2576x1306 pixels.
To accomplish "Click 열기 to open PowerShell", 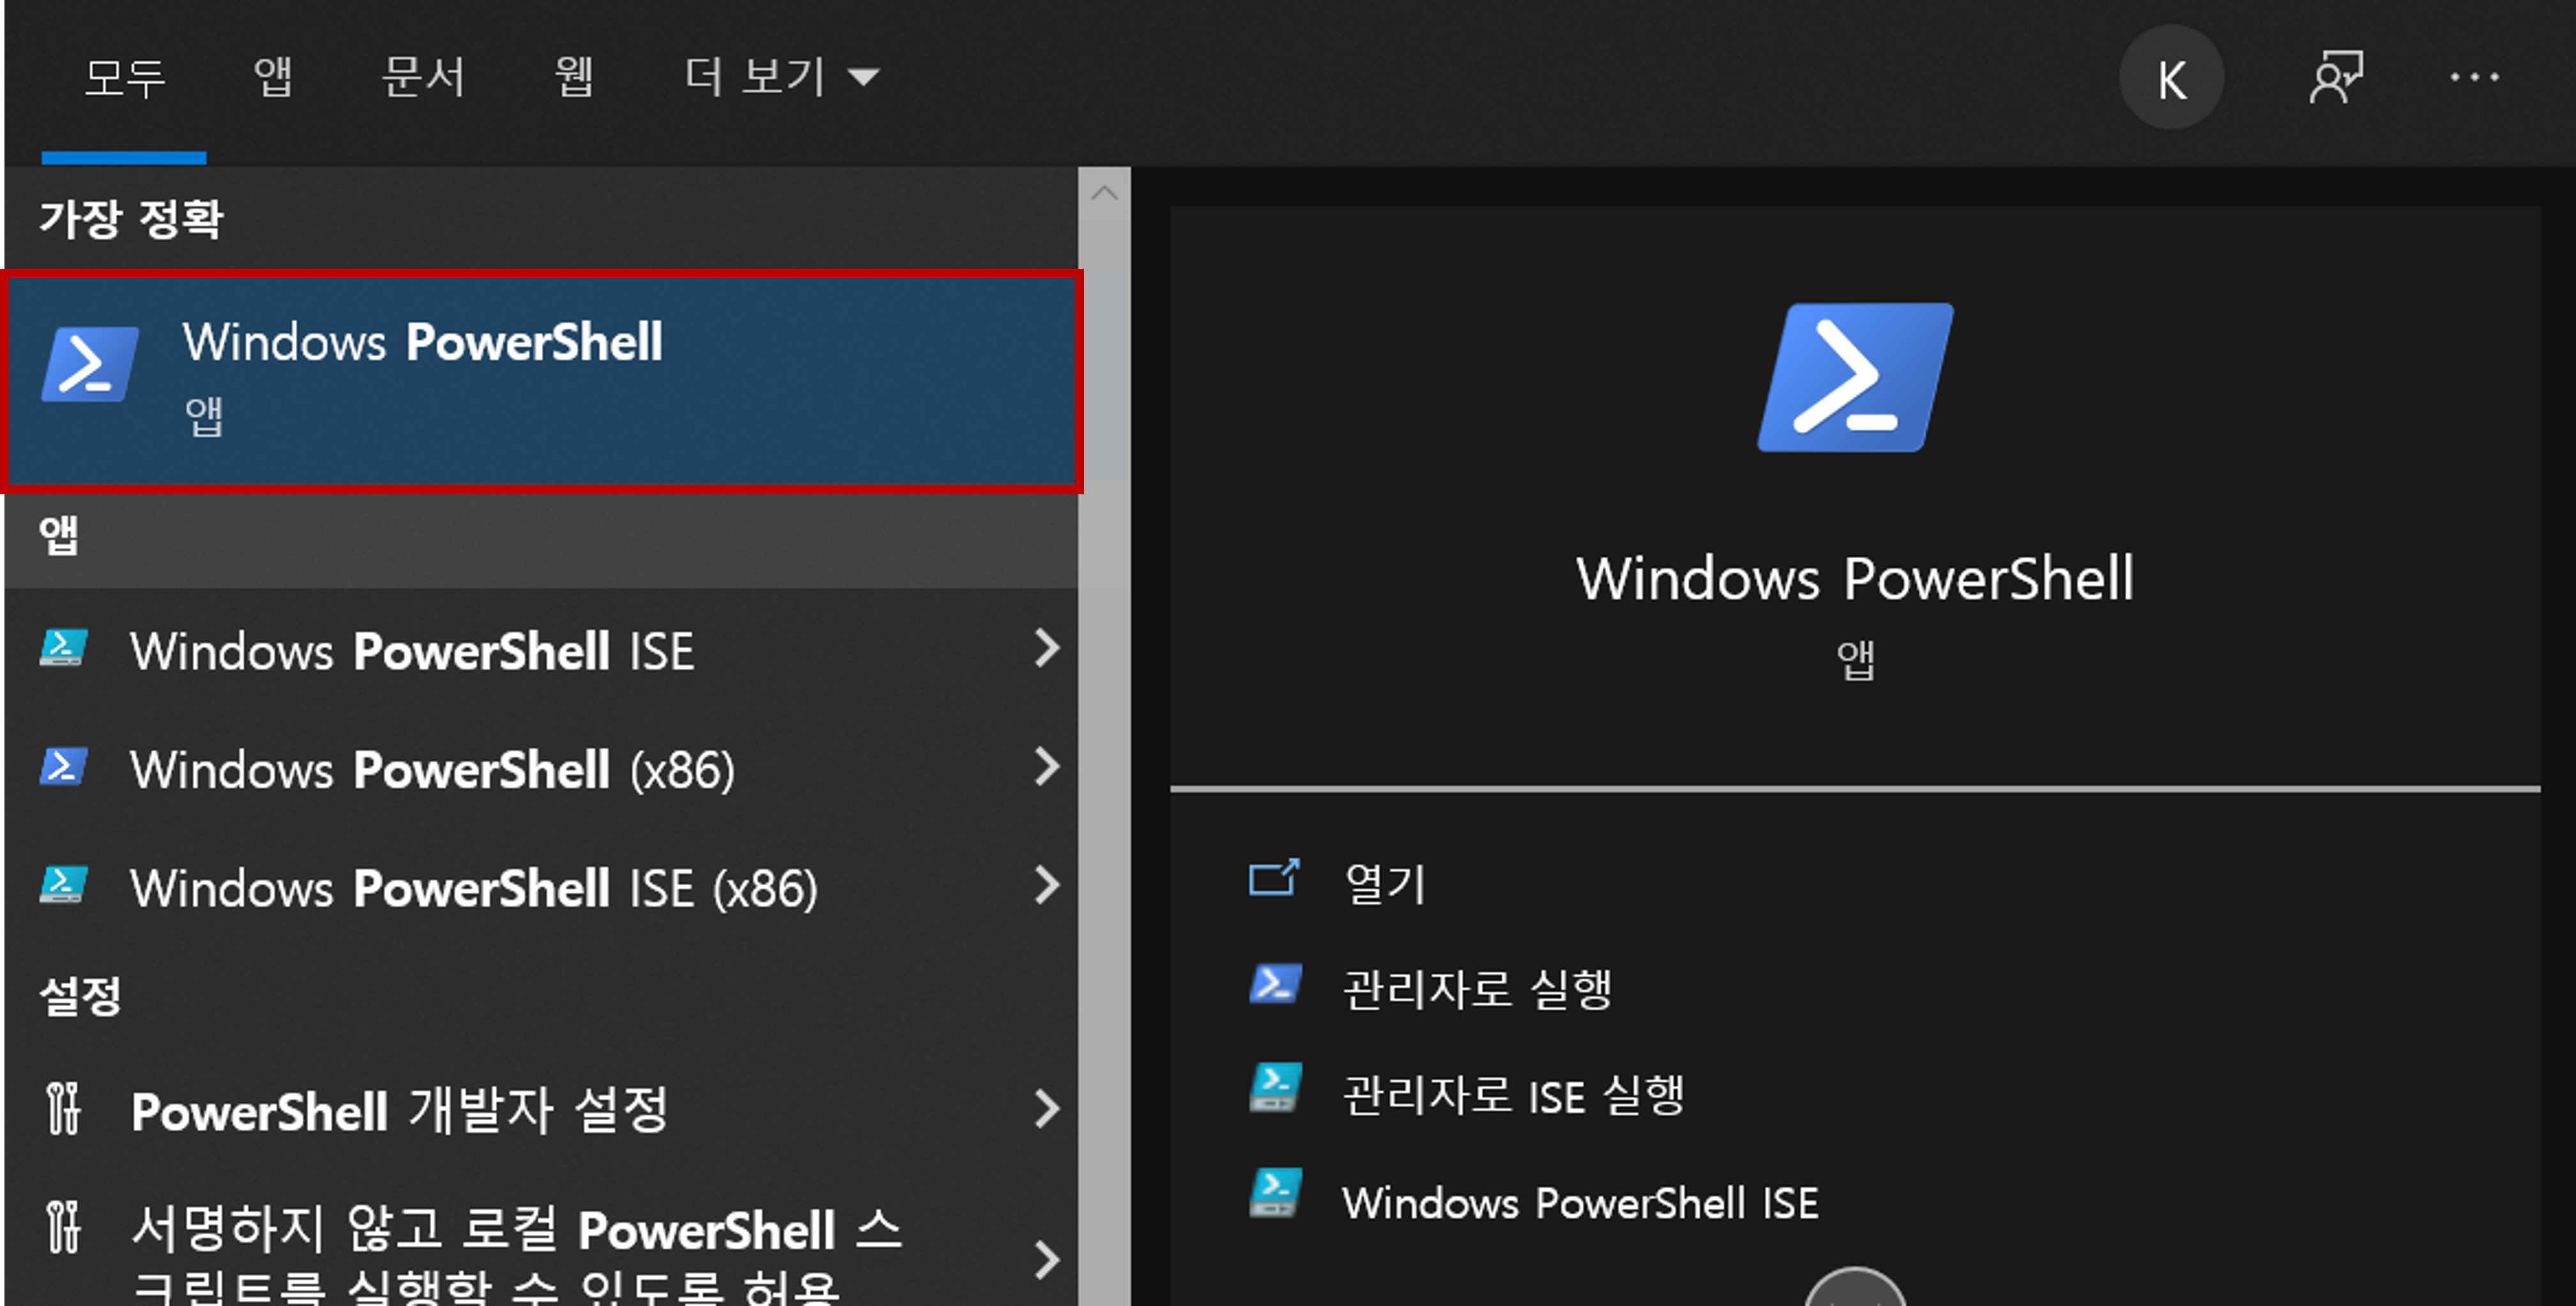I will coord(1385,883).
